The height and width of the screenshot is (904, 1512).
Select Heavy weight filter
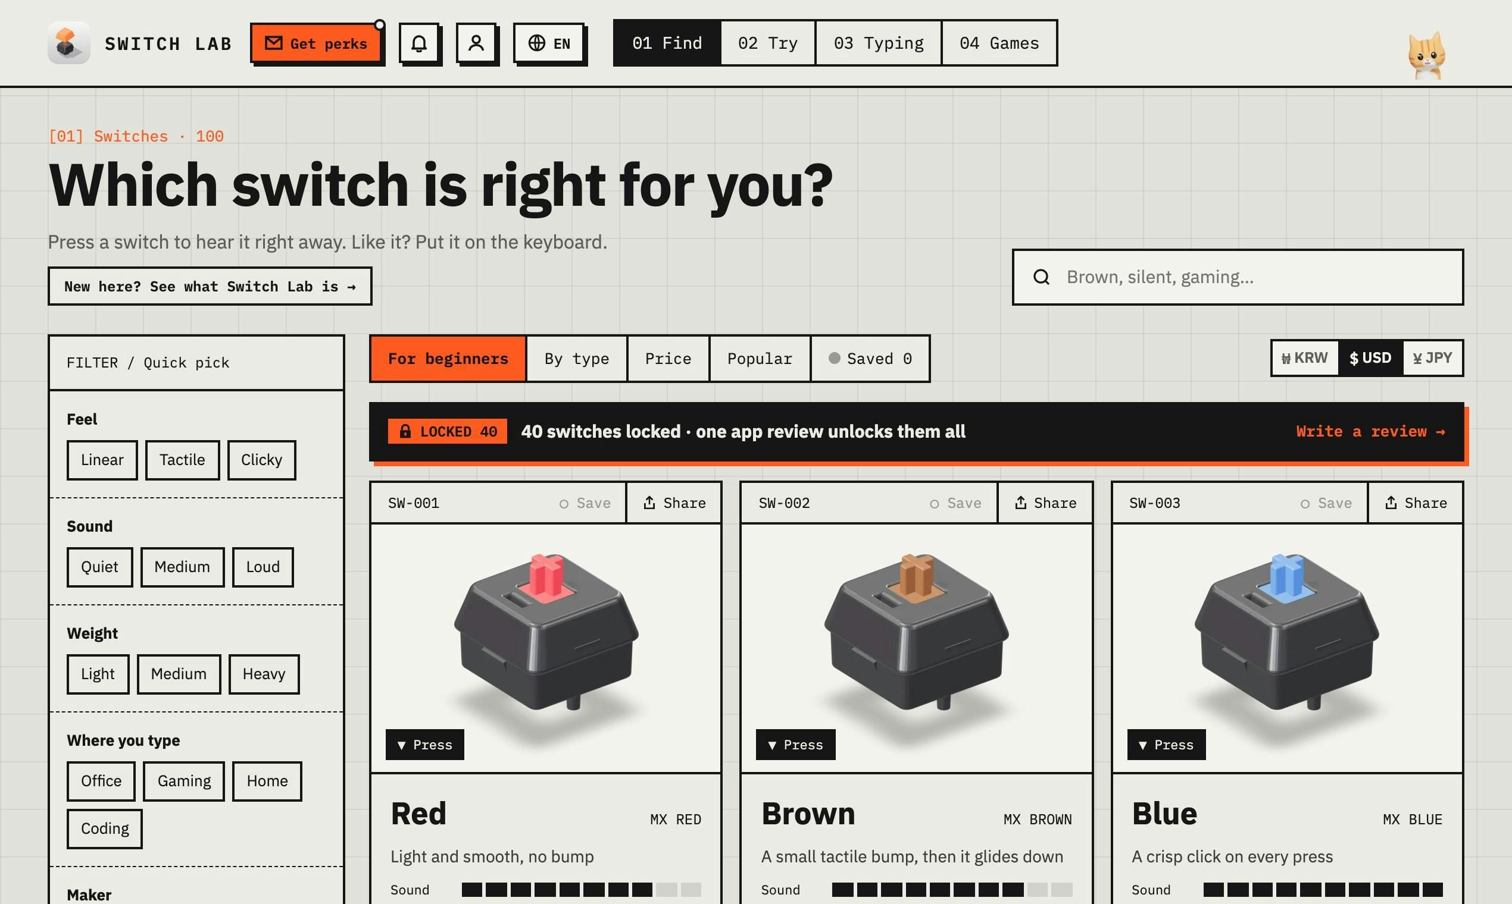click(264, 674)
